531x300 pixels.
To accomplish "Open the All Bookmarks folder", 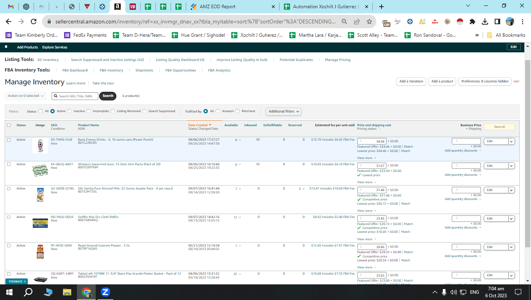I will (506, 35).
